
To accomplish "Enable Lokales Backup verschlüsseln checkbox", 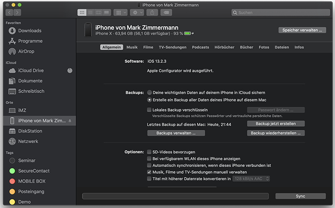I will coord(149,110).
